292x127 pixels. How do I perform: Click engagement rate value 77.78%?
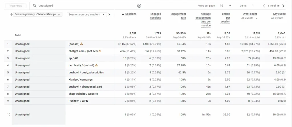point(181,65)
